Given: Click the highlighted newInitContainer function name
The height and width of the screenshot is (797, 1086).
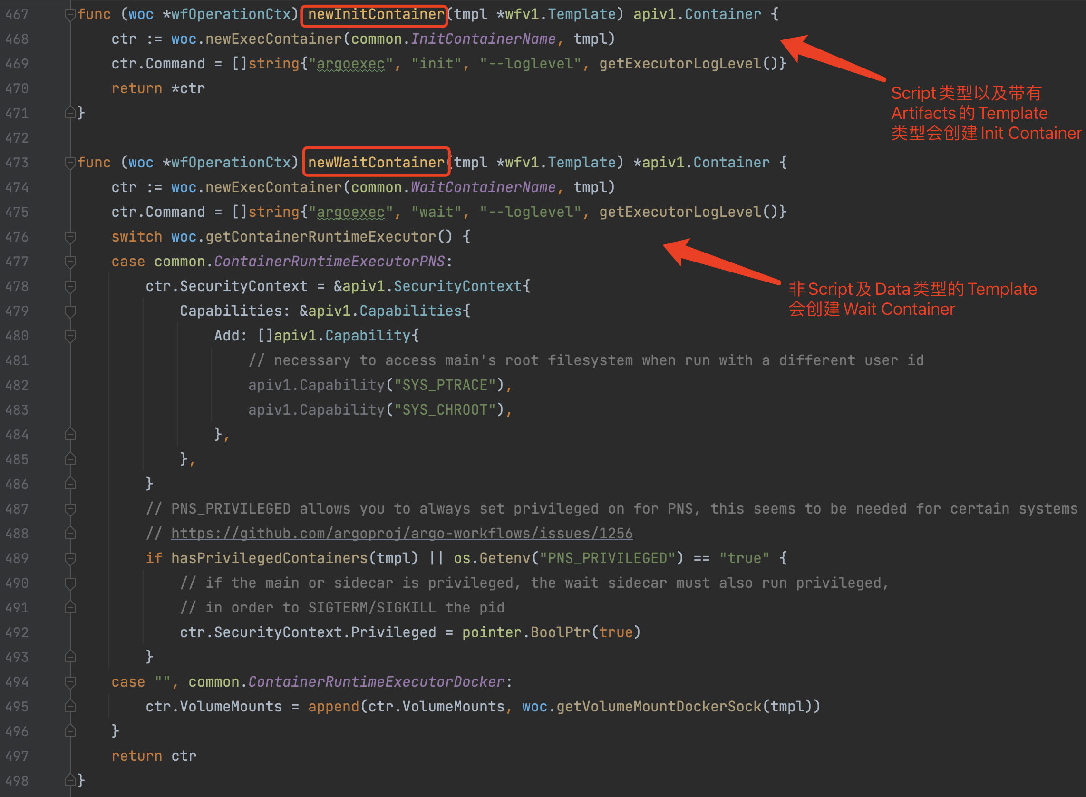Looking at the screenshot, I should point(375,14).
